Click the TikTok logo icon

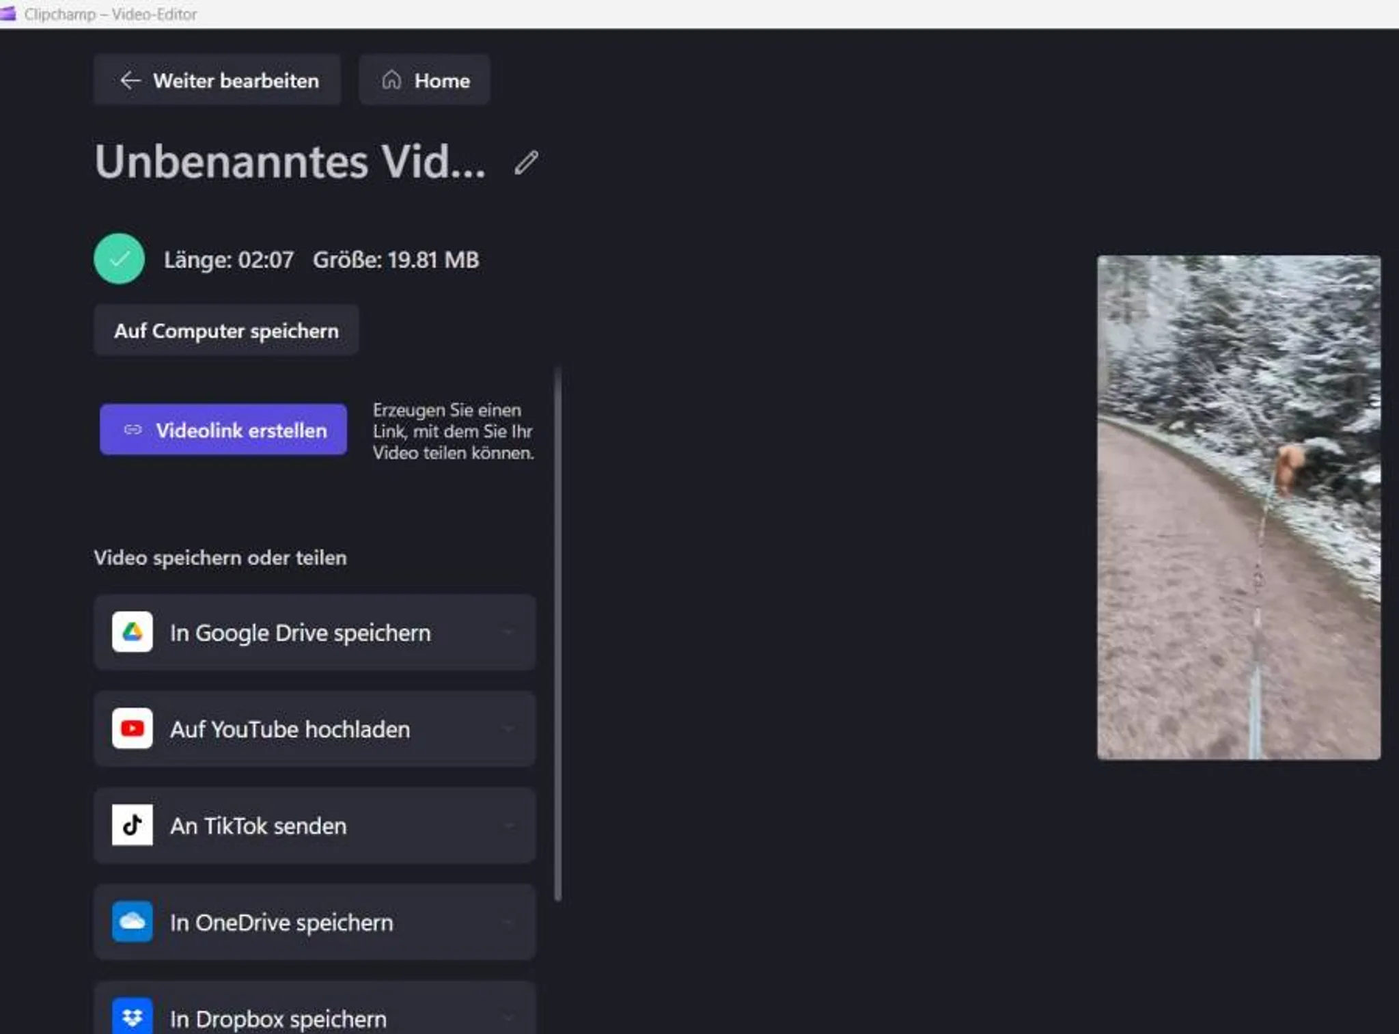[133, 826]
